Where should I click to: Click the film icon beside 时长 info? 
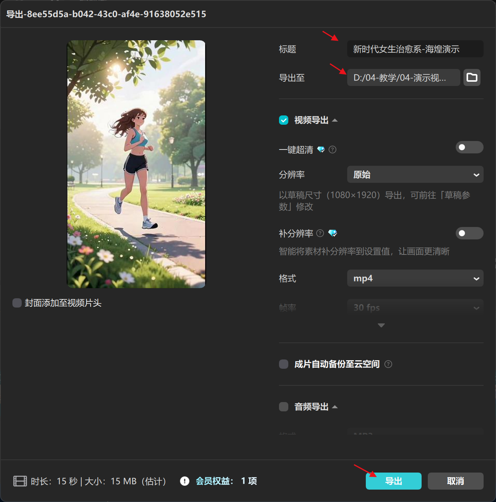[19, 481]
